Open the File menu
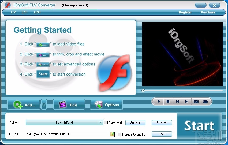228x145 pixels. point(13,12)
